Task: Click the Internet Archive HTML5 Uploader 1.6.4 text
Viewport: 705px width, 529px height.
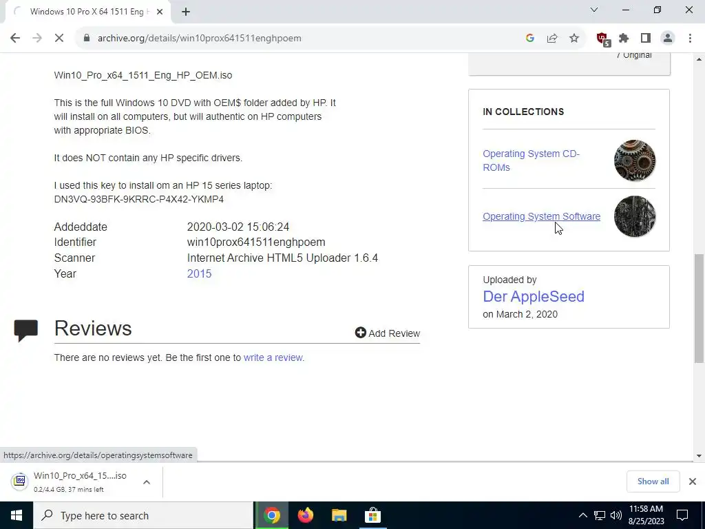Action: [x=282, y=258]
